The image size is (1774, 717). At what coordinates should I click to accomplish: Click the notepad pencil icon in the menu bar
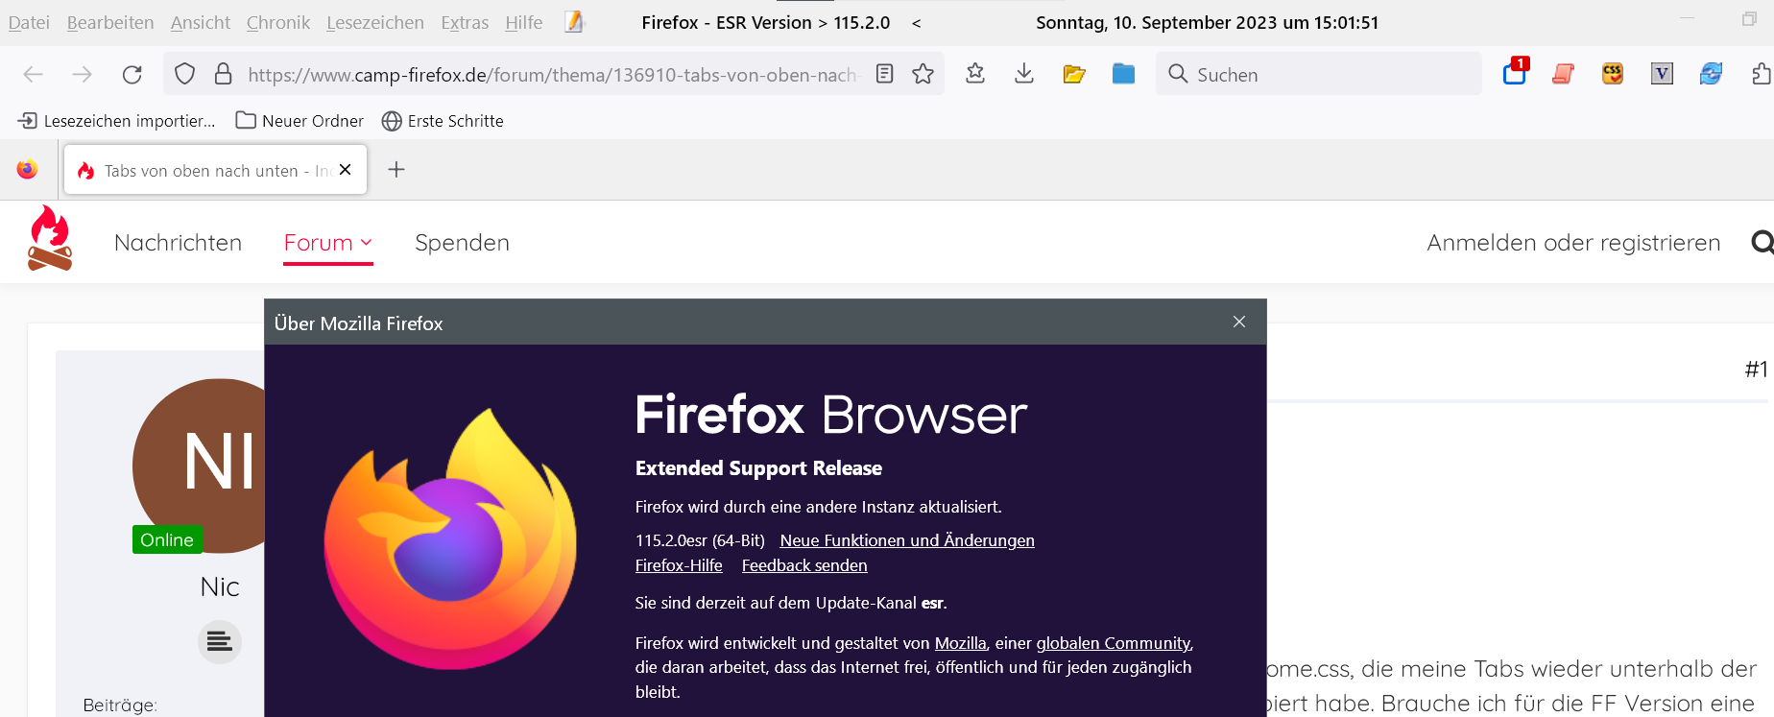tap(574, 22)
